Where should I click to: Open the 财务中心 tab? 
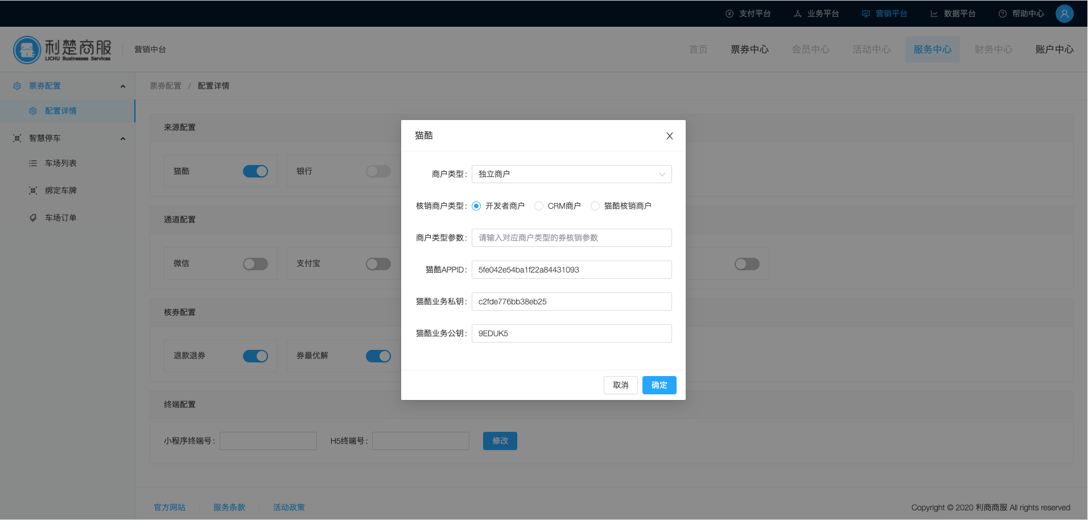pyautogui.click(x=994, y=49)
